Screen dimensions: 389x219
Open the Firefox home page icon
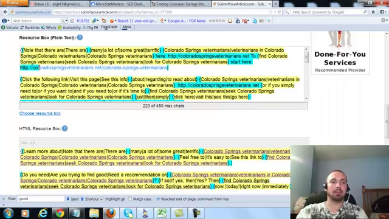pos(373,12)
